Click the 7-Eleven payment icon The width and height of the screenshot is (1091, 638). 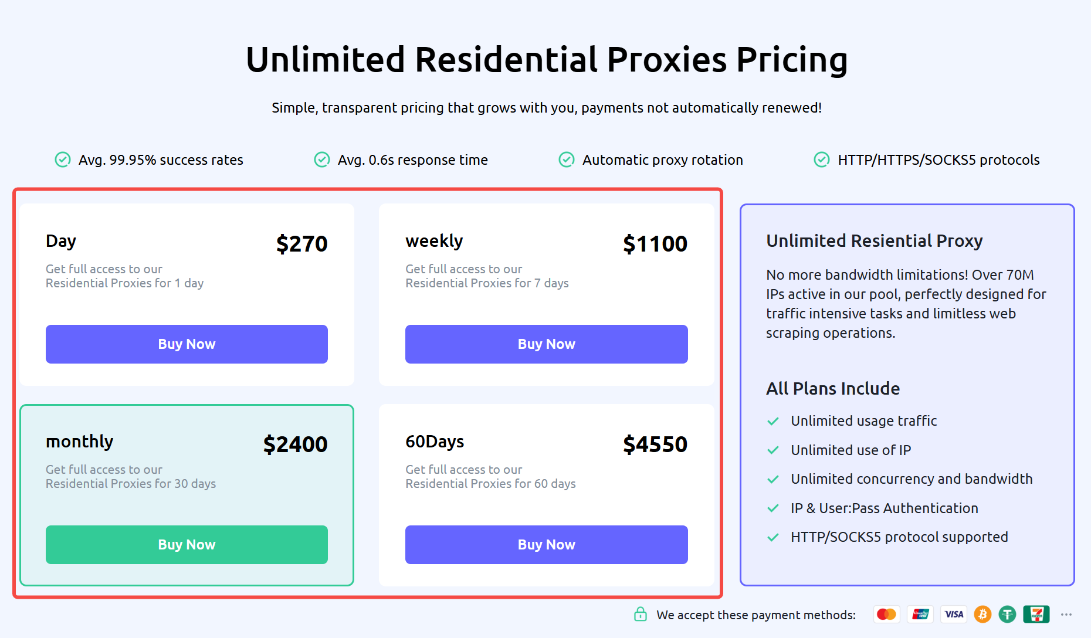[x=1036, y=614]
